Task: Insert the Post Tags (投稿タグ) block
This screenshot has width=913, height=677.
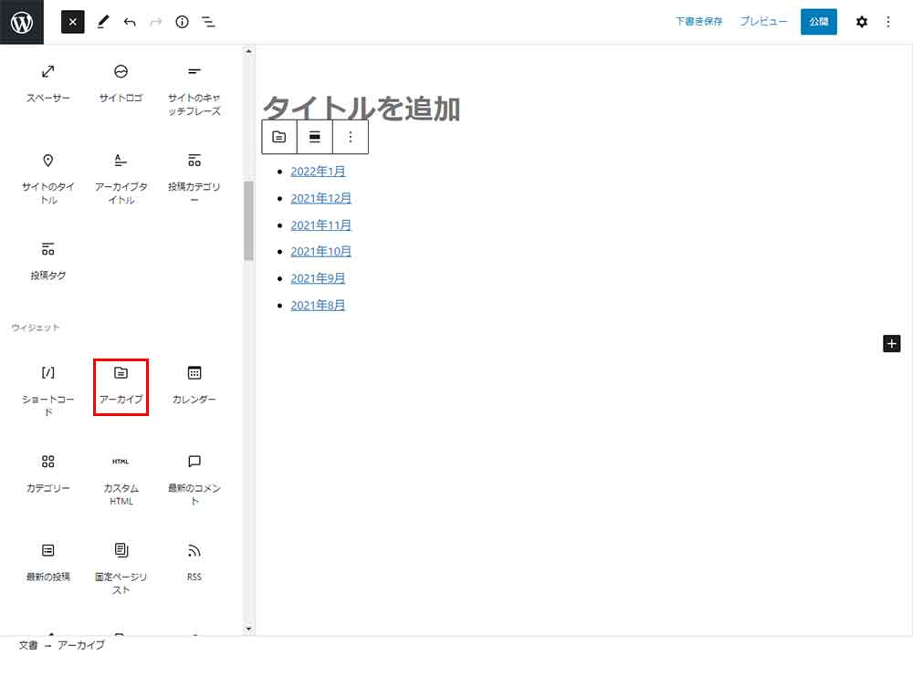Action: tap(48, 260)
